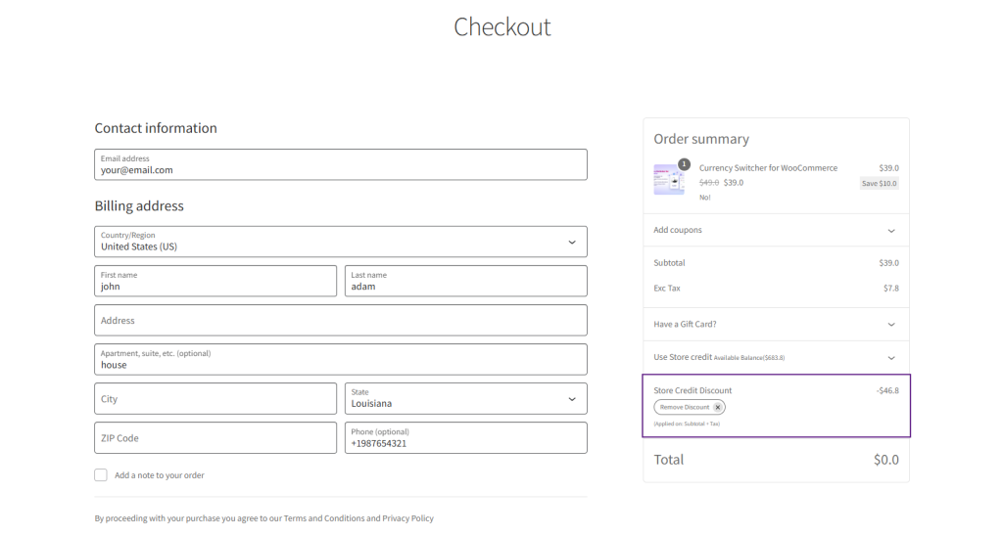
Task: Click the Store Credit Discount label
Action: click(x=693, y=391)
